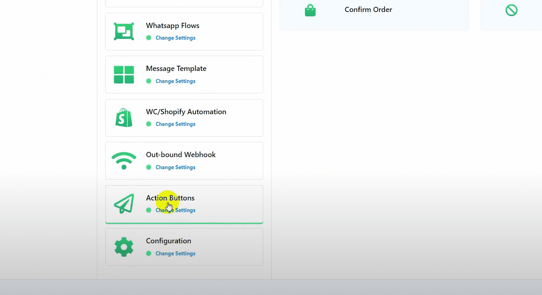The image size is (542, 295).
Task: Click the Confirm Order label
Action: (x=368, y=10)
